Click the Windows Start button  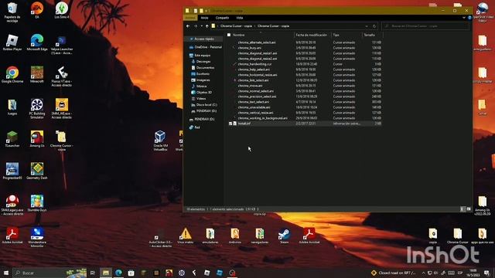pos(6,273)
